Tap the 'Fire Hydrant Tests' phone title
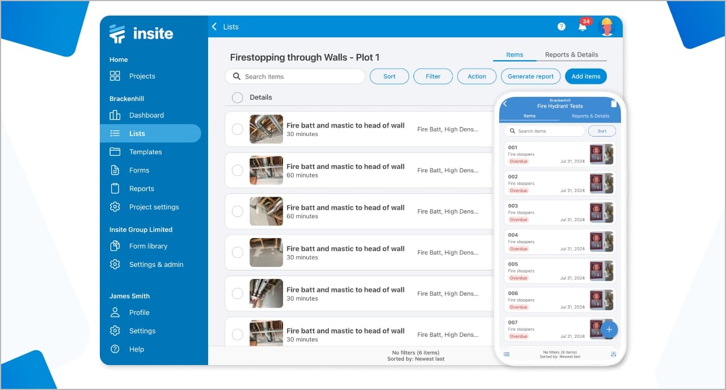The height and width of the screenshot is (390, 726). point(560,106)
